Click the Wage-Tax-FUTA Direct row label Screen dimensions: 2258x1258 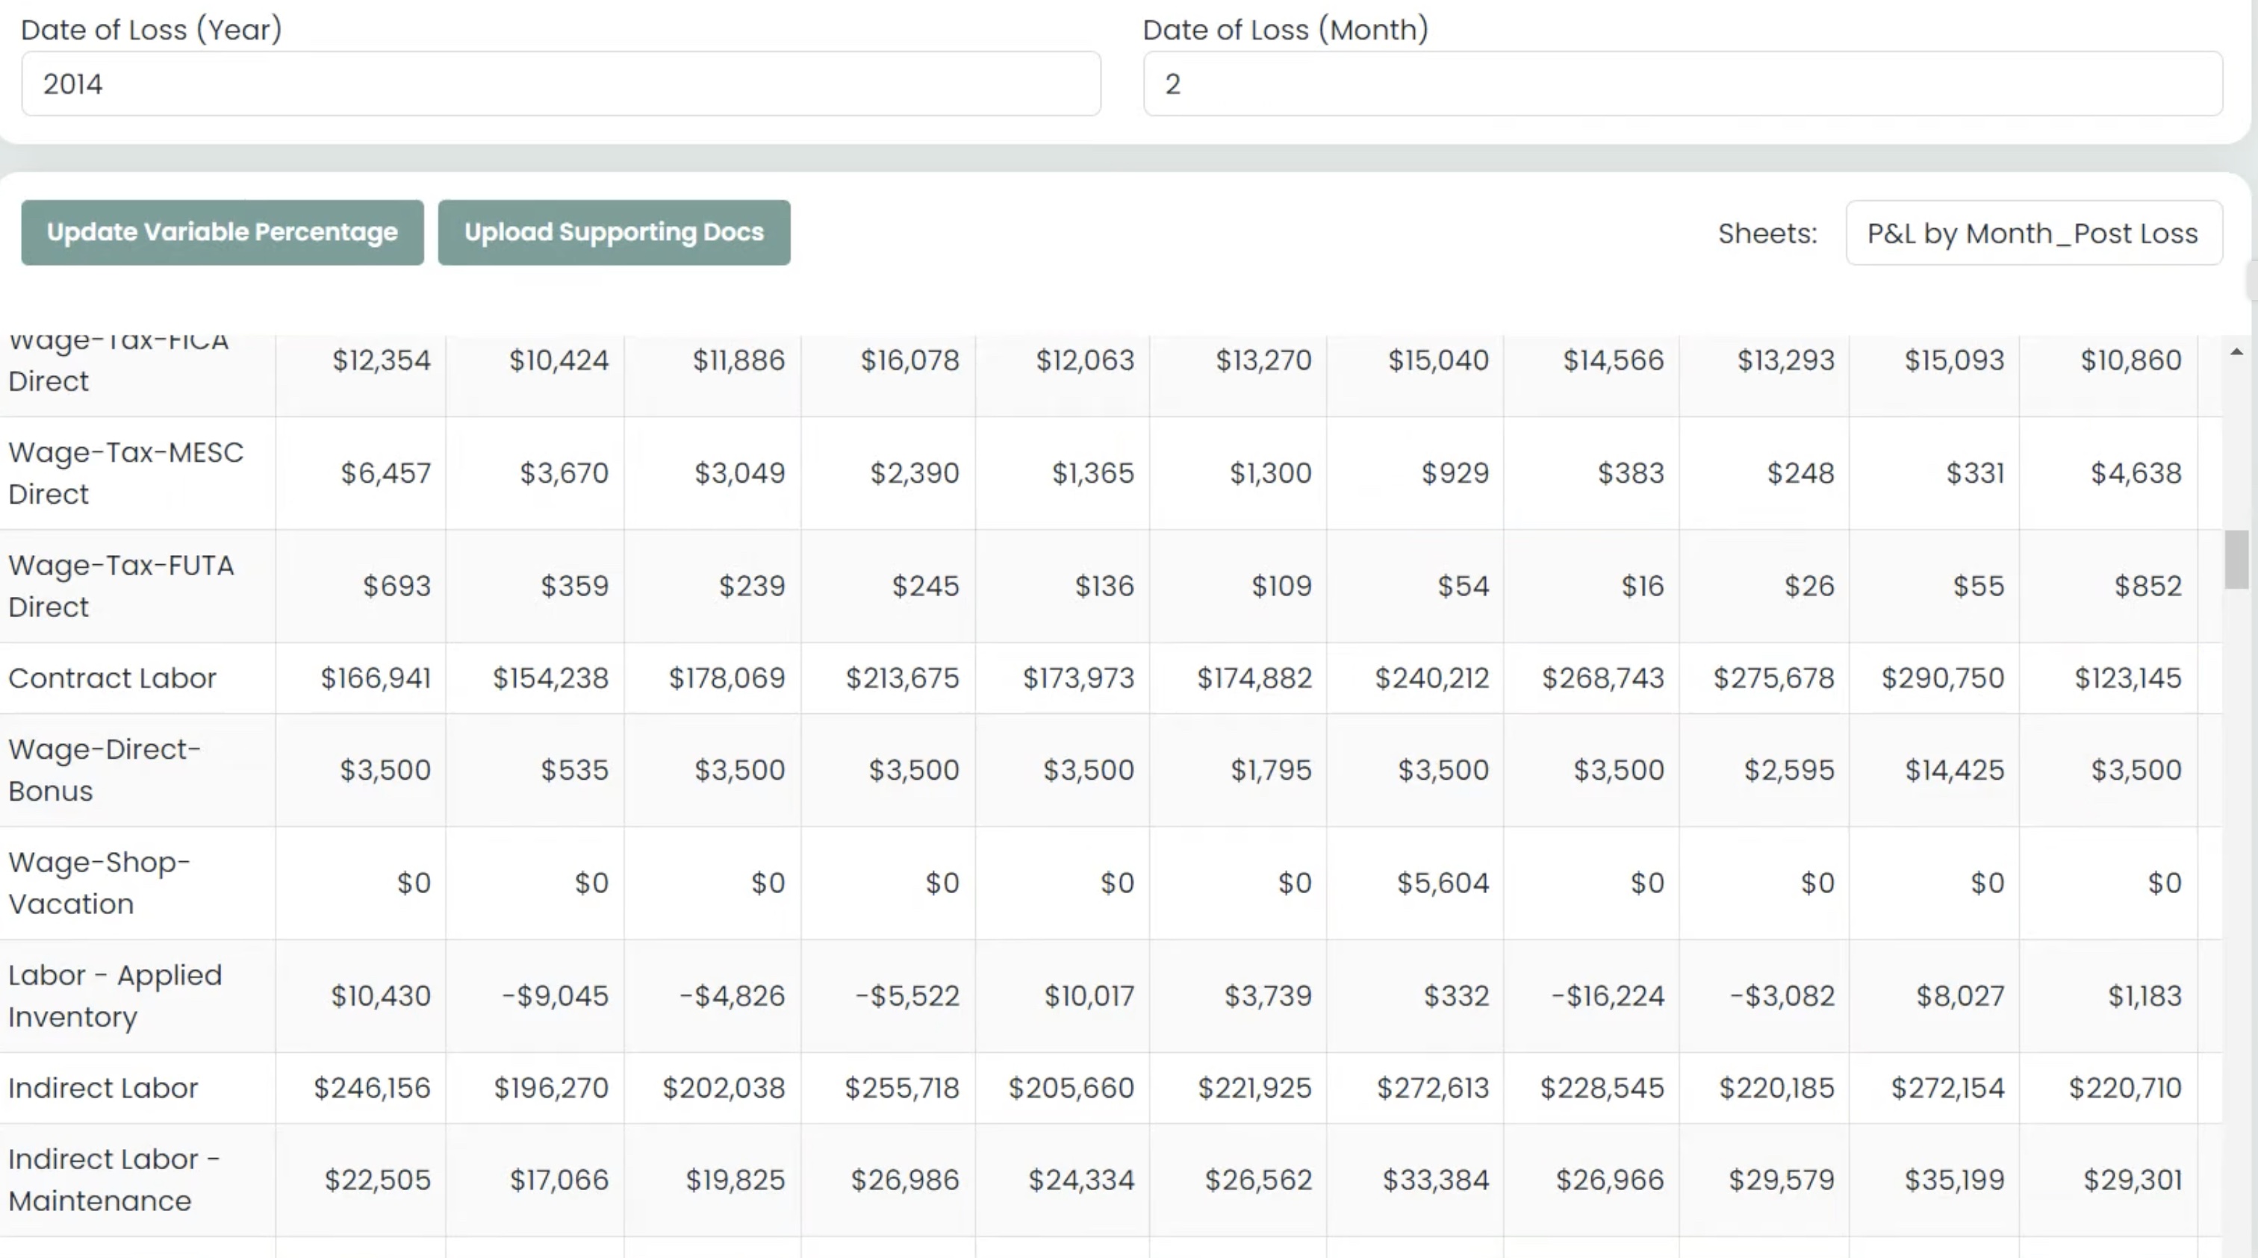point(121,586)
